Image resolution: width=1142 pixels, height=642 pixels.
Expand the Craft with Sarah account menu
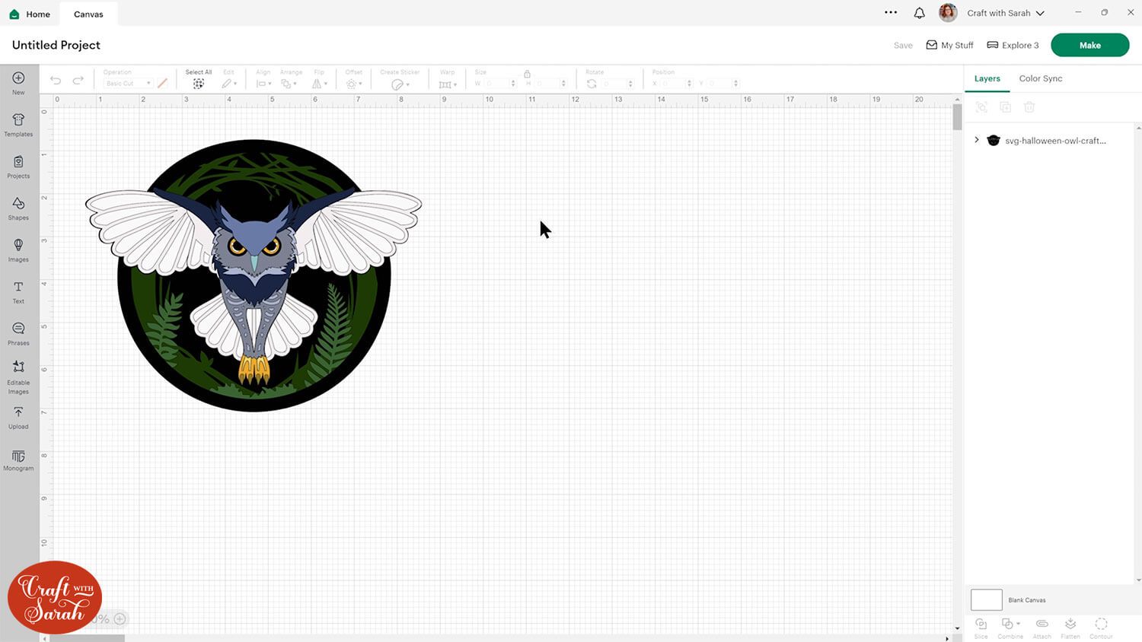pos(1006,13)
